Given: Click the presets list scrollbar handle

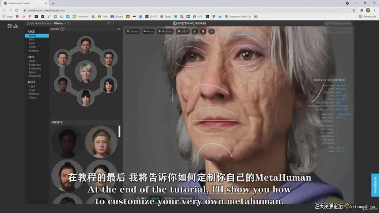Looking at the screenshot, I should (x=119, y=131).
